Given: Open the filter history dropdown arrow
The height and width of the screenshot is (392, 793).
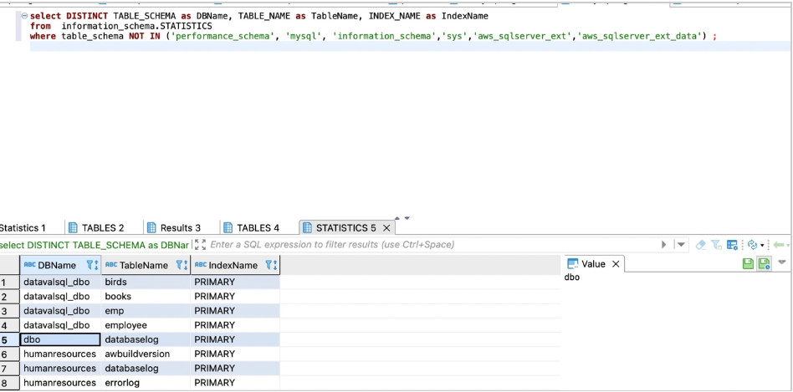Looking at the screenshot, I should tap(681, 245).
